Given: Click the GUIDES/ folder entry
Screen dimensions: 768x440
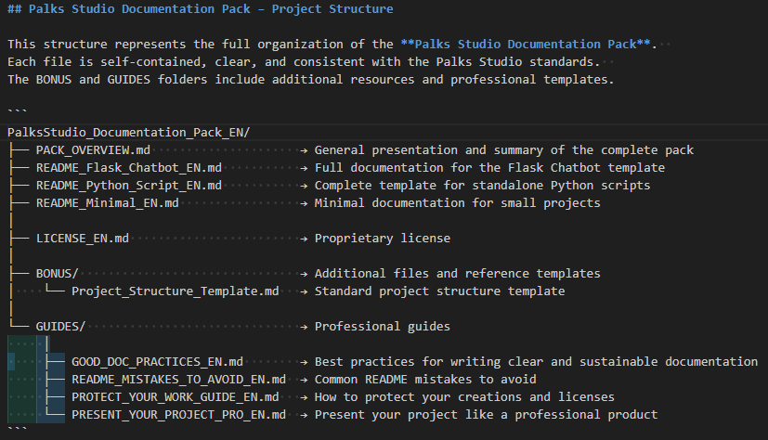Looking at the screenshot, I should point(60,327).
